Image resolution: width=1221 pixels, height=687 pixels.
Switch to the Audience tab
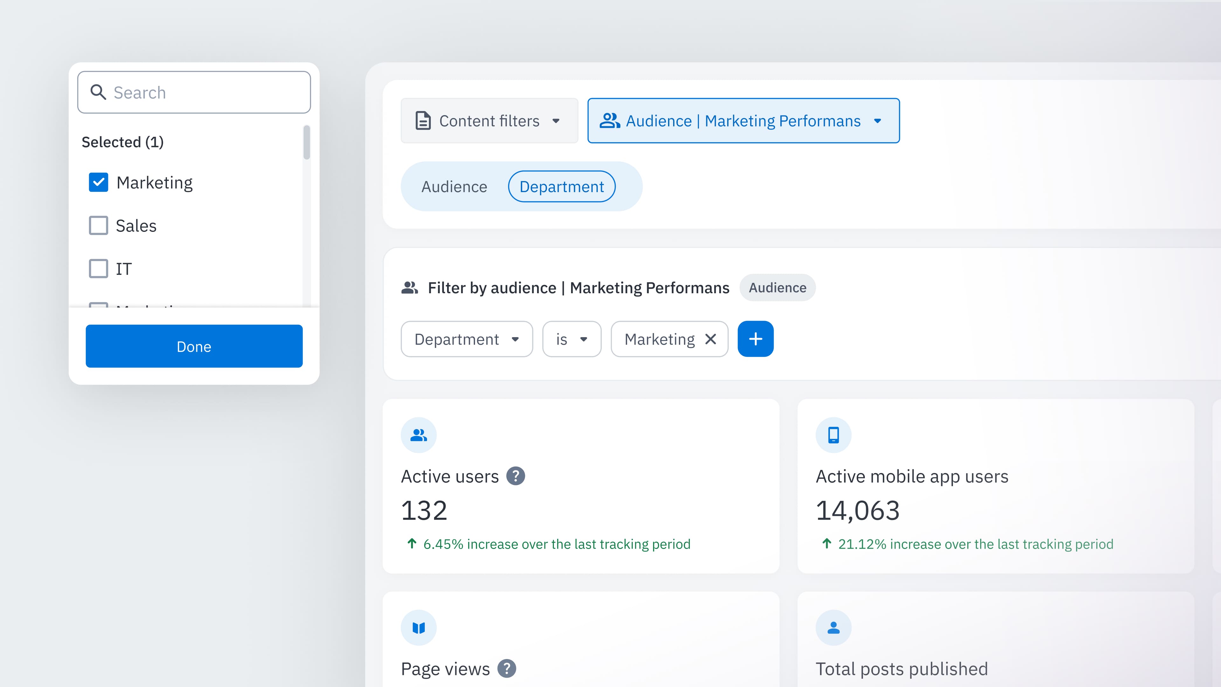coord(454,186)
